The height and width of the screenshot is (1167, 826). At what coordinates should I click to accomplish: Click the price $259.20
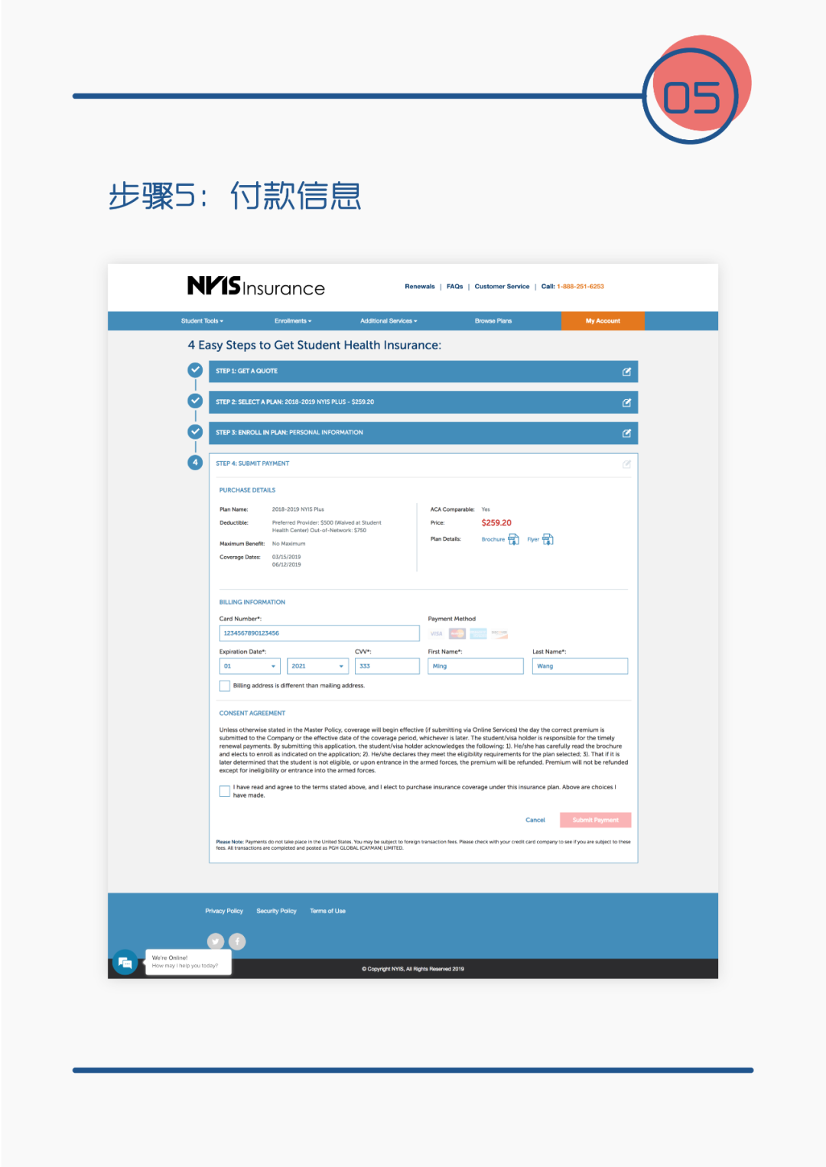(x=496, y=523)
